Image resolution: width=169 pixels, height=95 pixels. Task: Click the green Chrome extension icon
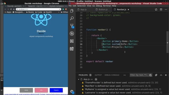coord(63,9)
